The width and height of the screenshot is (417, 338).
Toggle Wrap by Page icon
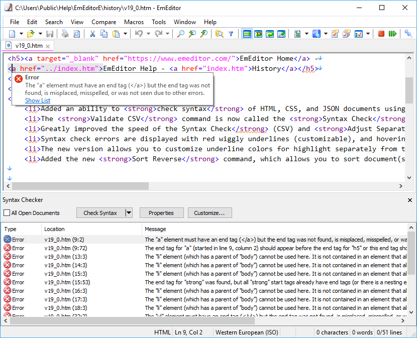point(281,34)
